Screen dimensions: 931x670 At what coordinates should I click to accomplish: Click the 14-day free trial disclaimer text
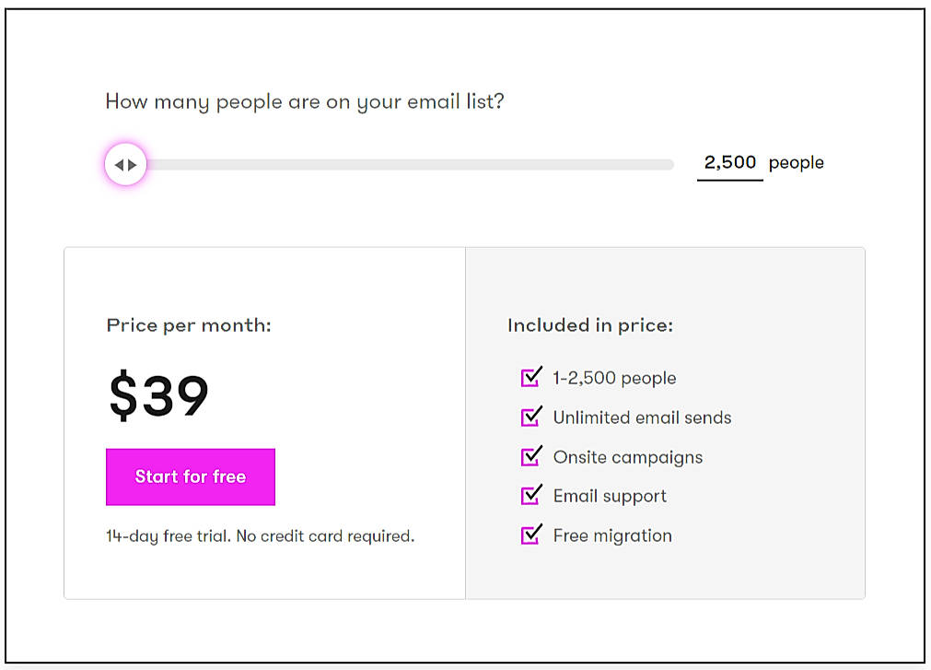pyautogui.click(x=259, y=535)
